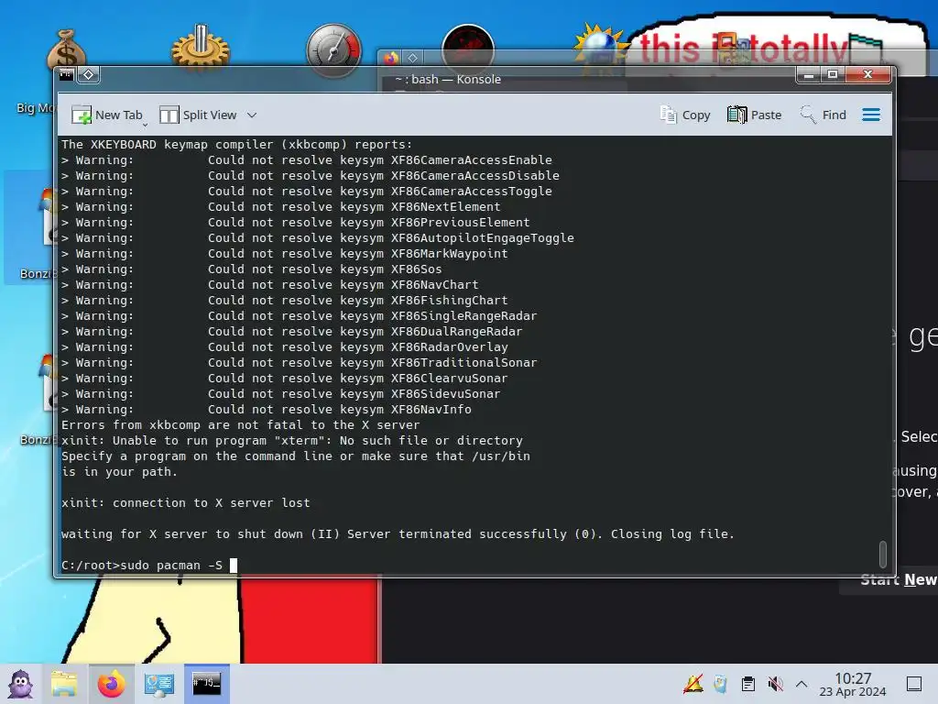The height and width of the screenshot is (704, 938).
Task: Click 'XF86FishingChart' warning line
Action: (285, 300)
